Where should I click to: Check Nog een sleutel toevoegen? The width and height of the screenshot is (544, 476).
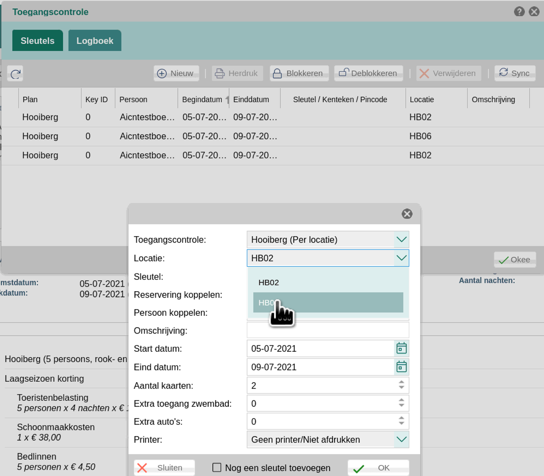click(x=217, y=468)
